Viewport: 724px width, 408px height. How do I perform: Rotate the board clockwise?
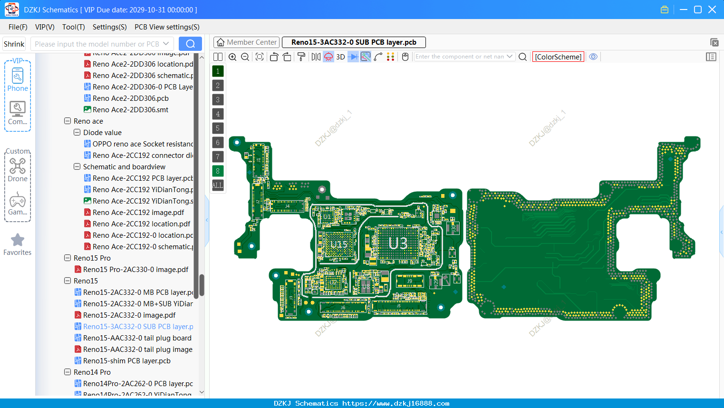[287, 57]
